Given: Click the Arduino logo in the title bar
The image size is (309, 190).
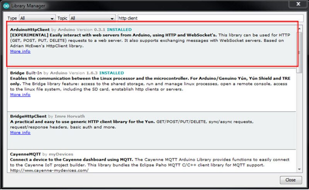Looking at the screenshot, I should [x=6, y=6].
